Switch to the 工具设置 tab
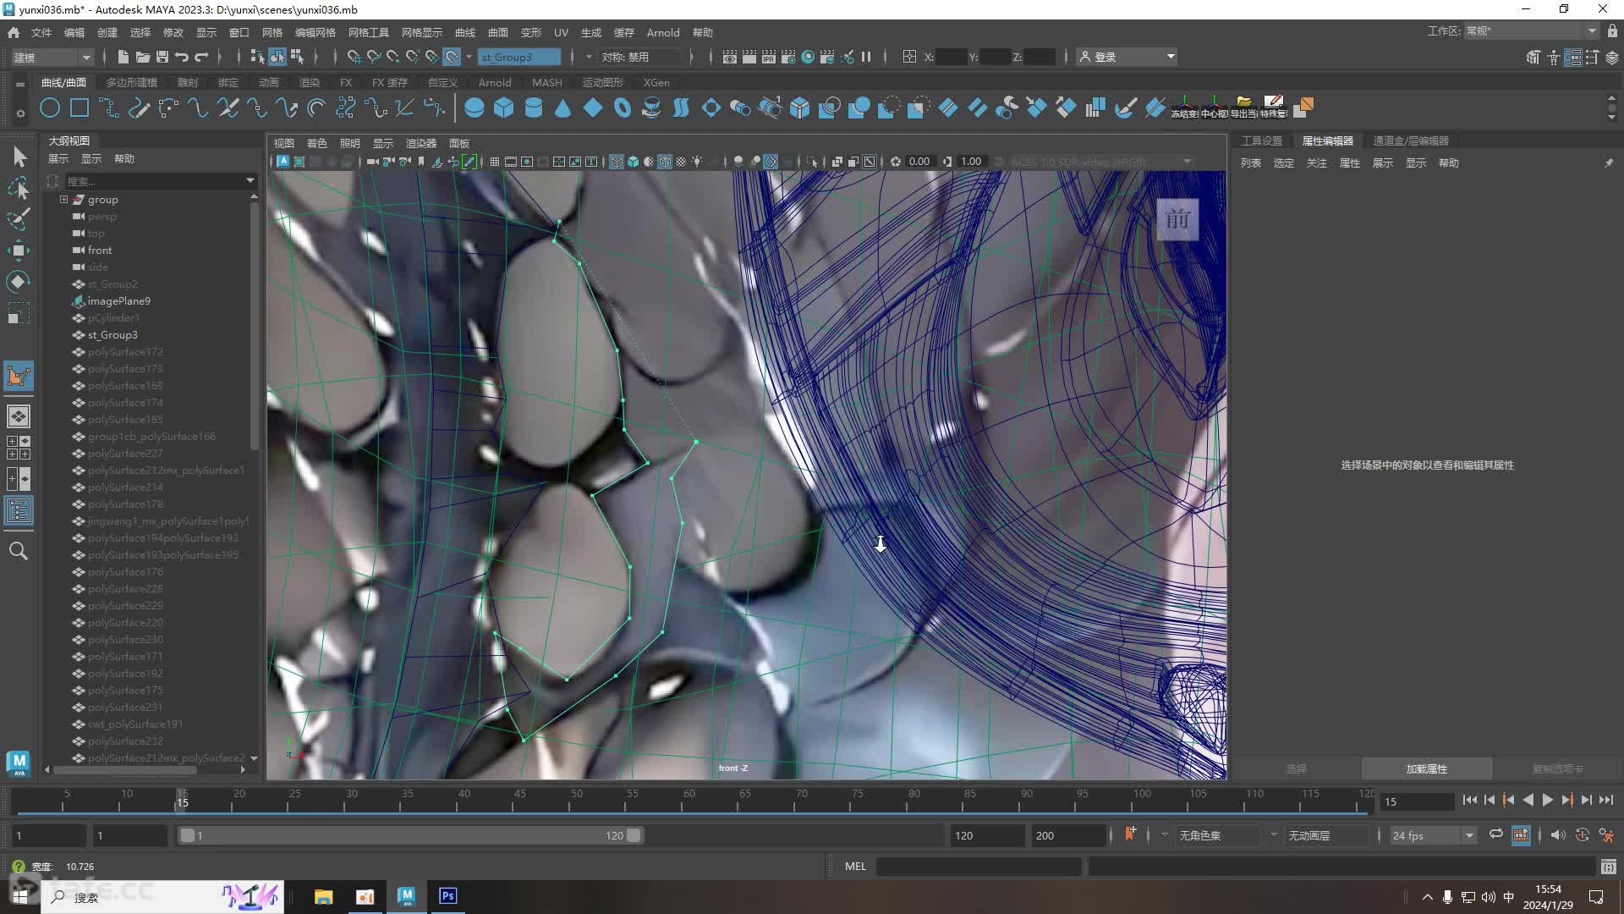Image resolution: width=1624 pixels, height=914 pixels. (1262, 140)
